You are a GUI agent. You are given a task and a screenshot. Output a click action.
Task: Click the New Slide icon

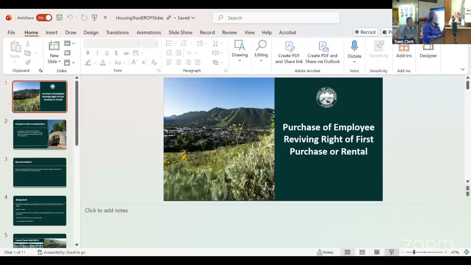[x=54, y=46]
